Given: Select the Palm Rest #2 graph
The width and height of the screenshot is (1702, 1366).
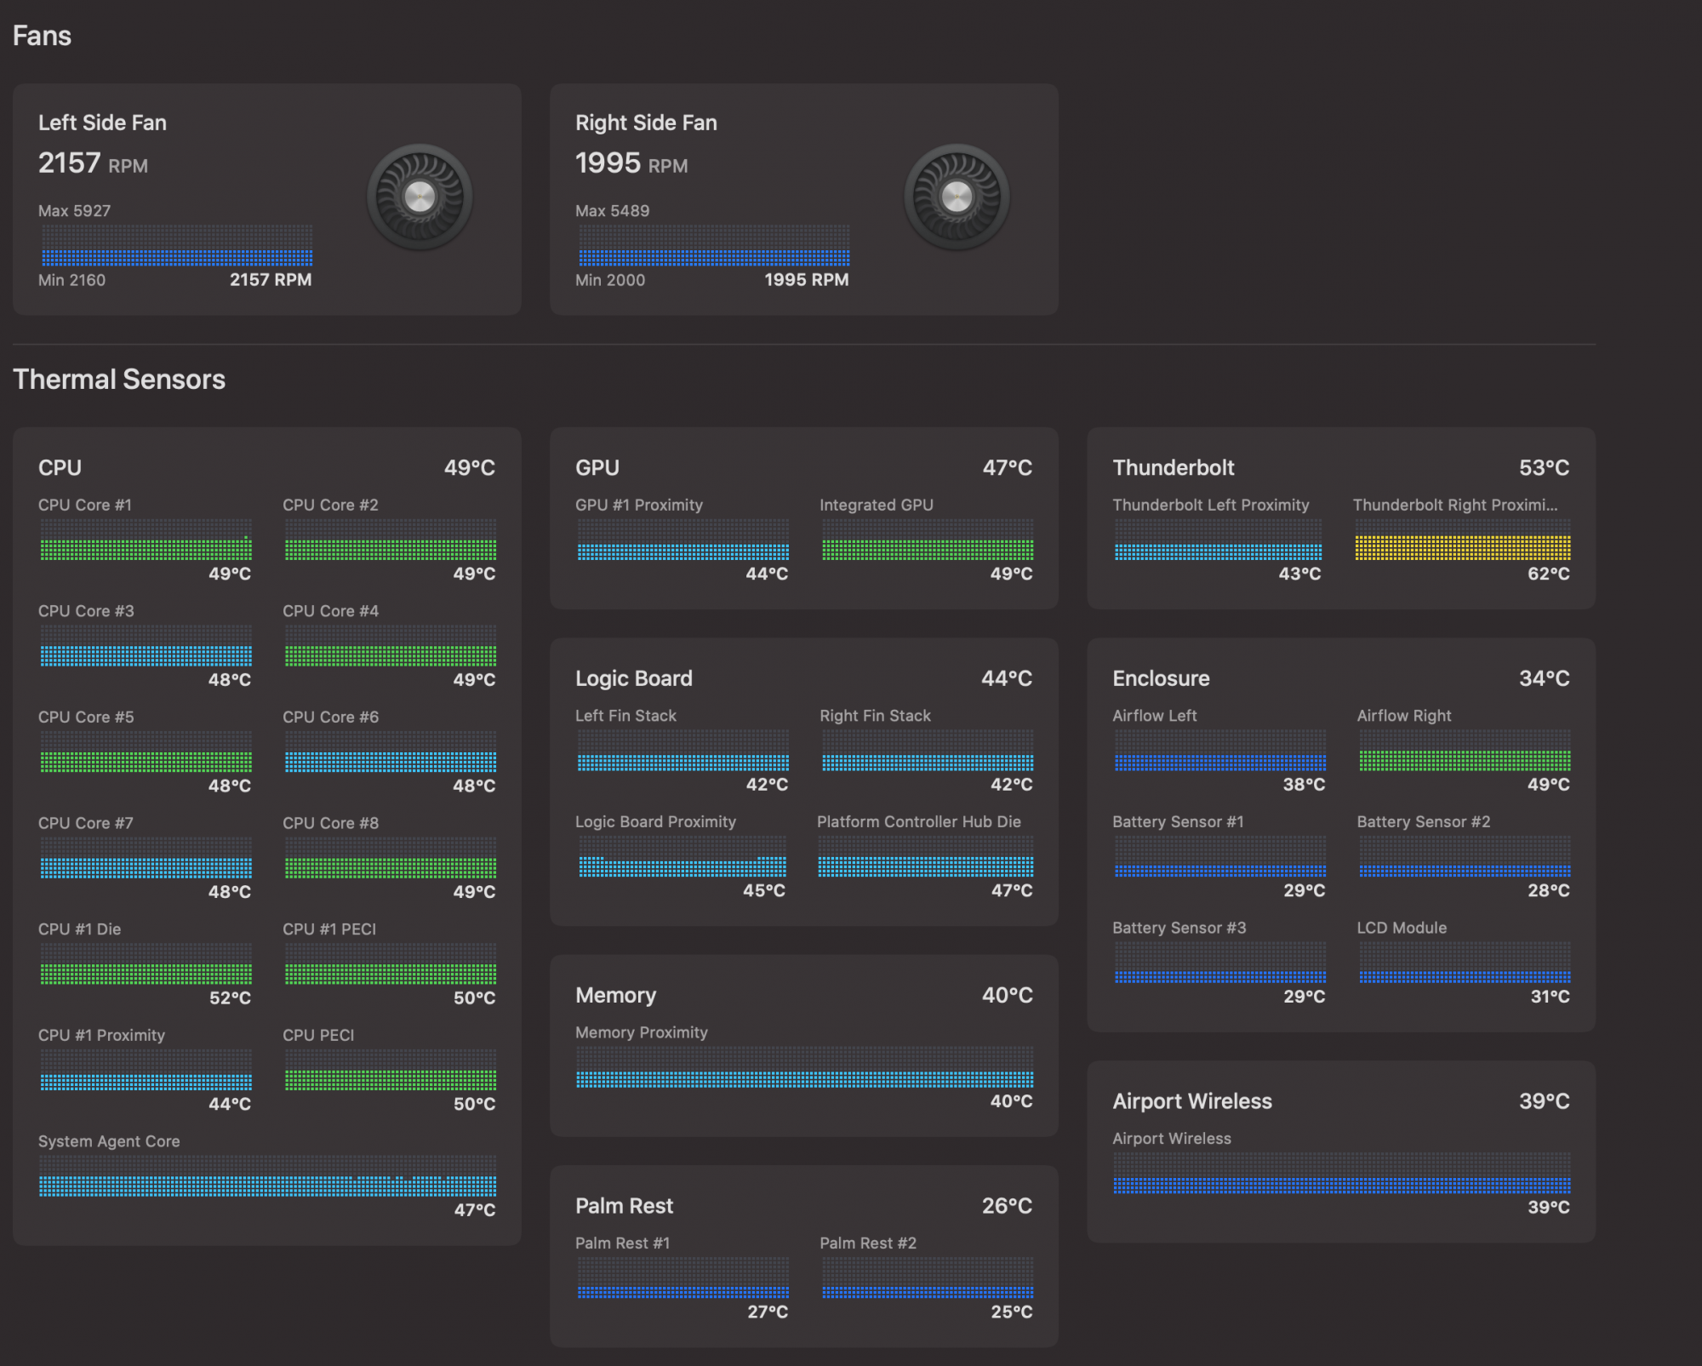Looking at the screenshot, I should point(928,1278).
